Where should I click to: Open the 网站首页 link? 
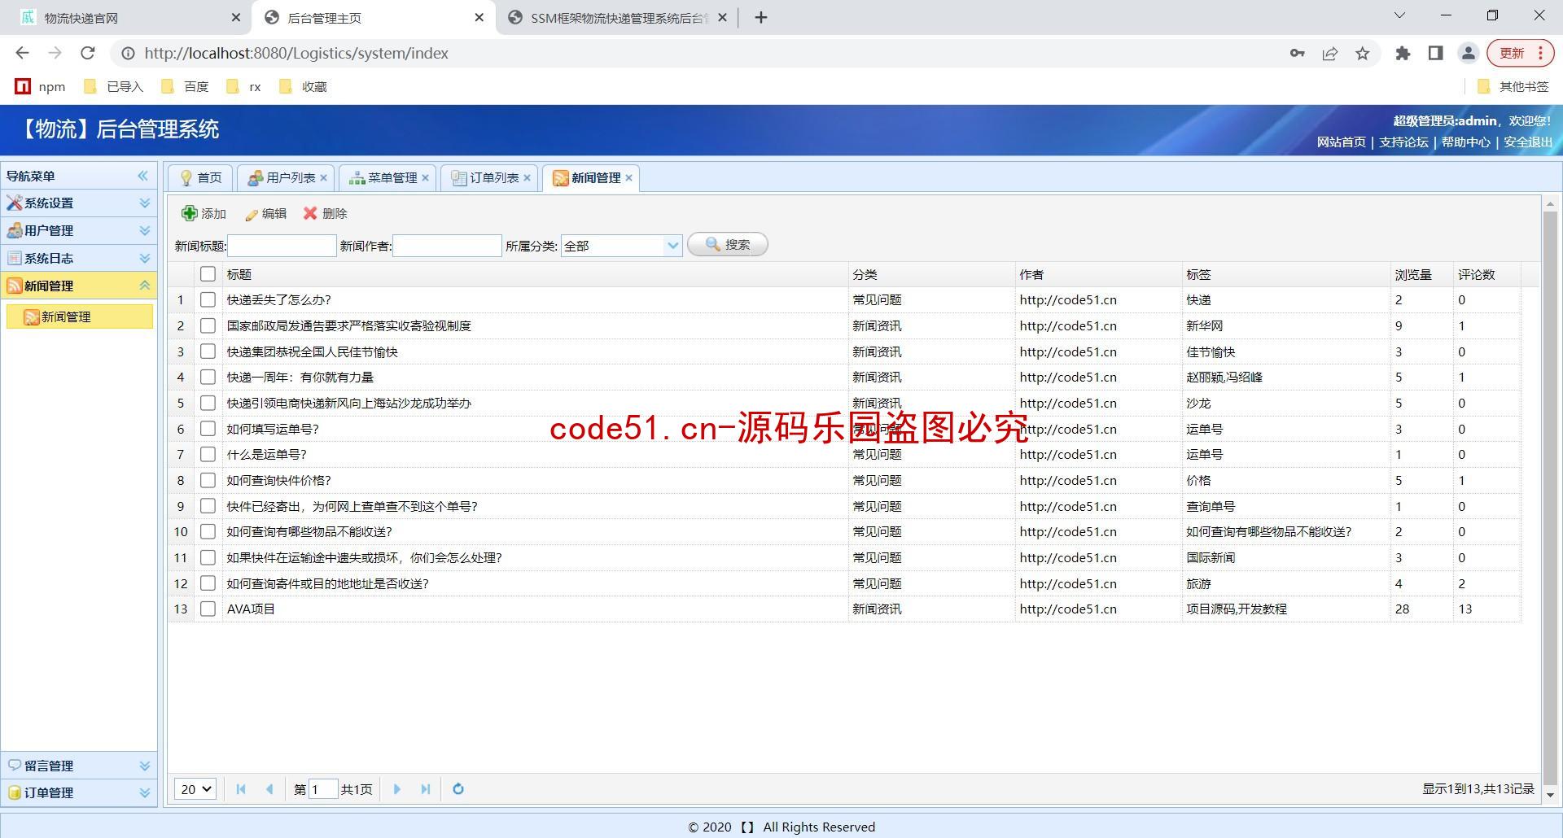coord(1341,142)
